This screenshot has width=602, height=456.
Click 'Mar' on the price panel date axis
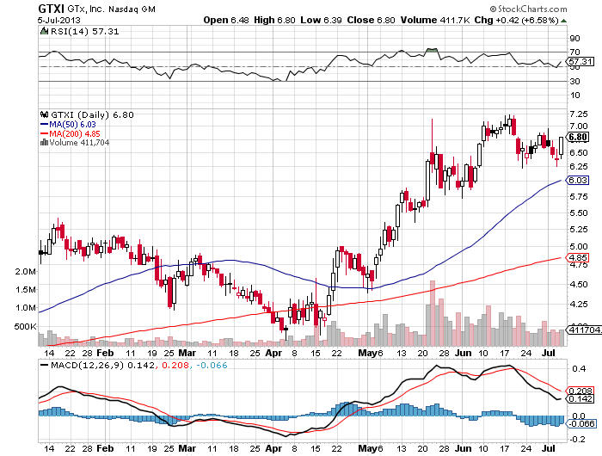point(187,353)
